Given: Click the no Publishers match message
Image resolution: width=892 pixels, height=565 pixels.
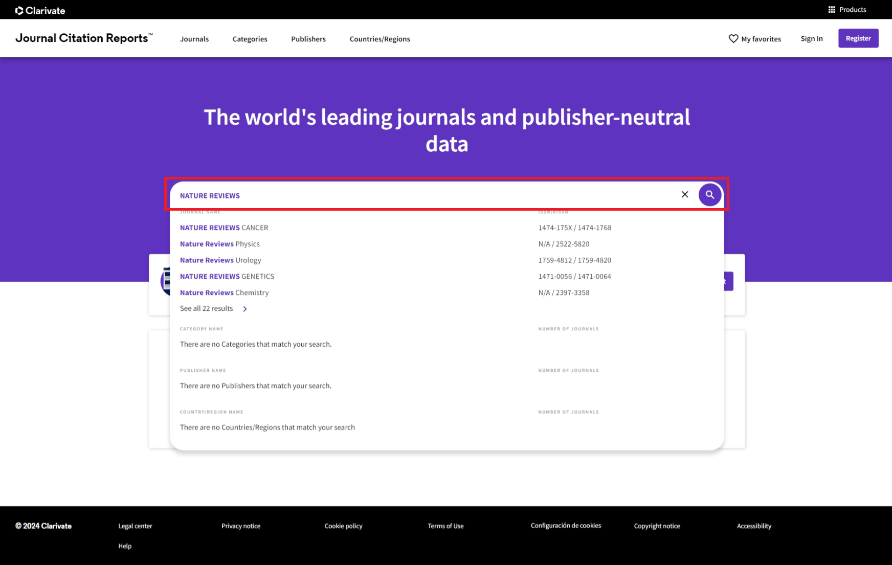Looking at the screenshot, I should (256, 386).
